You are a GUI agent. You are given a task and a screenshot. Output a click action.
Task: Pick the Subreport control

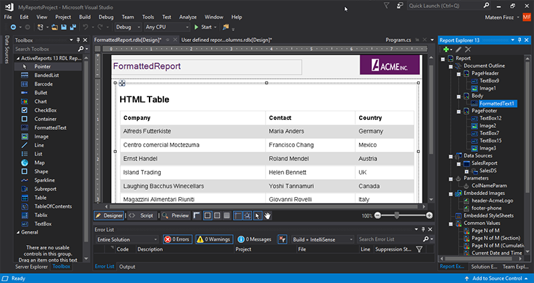point(45,189)
